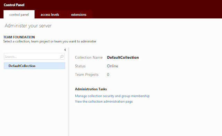
Task: Focus the collection Search box
Action: pos(34,57)
